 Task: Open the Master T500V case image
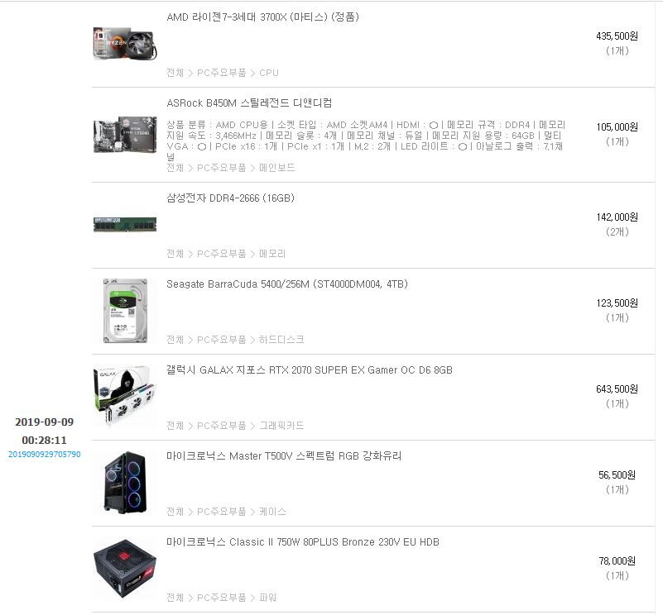(125, 483)
